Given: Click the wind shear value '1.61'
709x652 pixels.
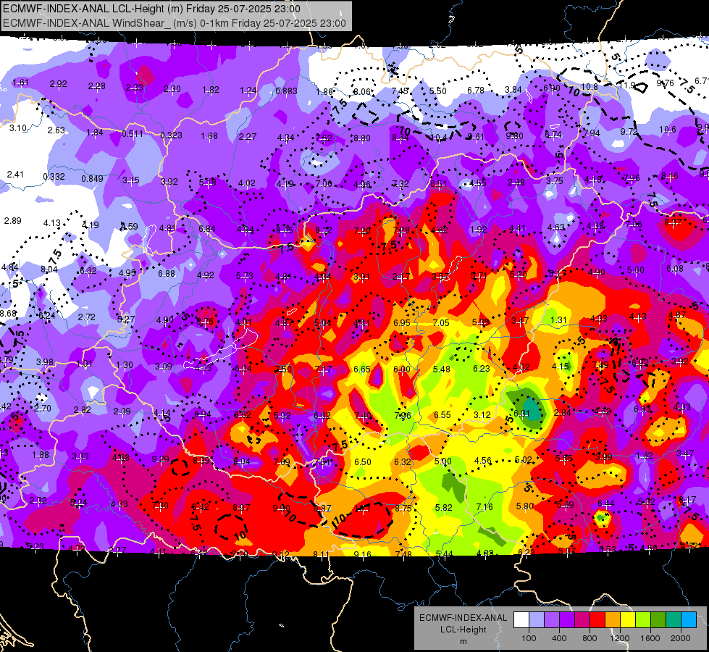Looking at the screenshot, I should pyautogui.click(x=20, y=83).
